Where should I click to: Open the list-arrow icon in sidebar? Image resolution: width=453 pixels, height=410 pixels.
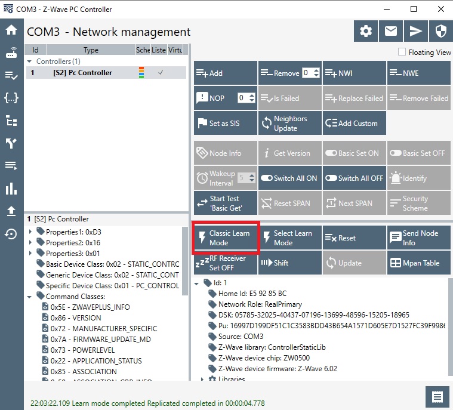click(x=11, y=165)
